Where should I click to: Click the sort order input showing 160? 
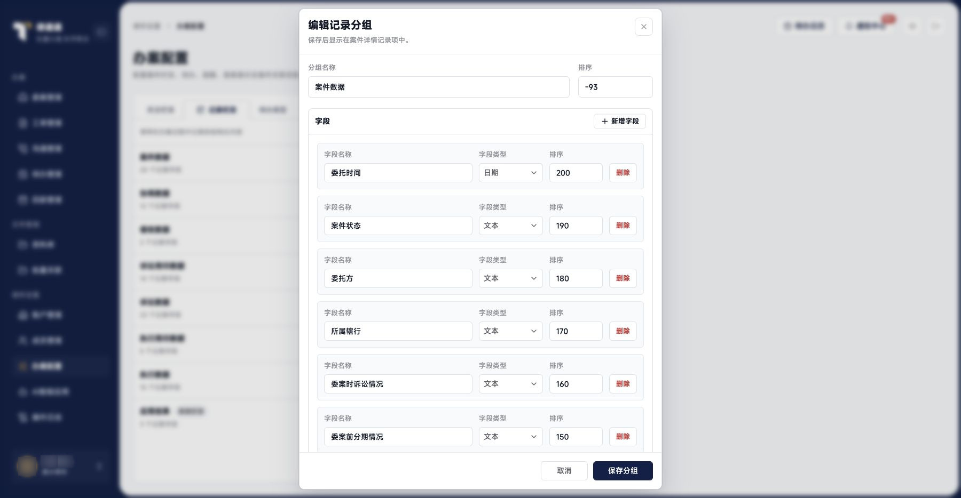click(x=576, y=384)
